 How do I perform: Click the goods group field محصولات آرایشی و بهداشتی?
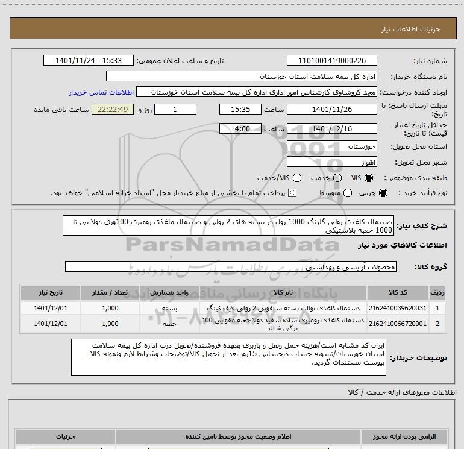(231, 266)
